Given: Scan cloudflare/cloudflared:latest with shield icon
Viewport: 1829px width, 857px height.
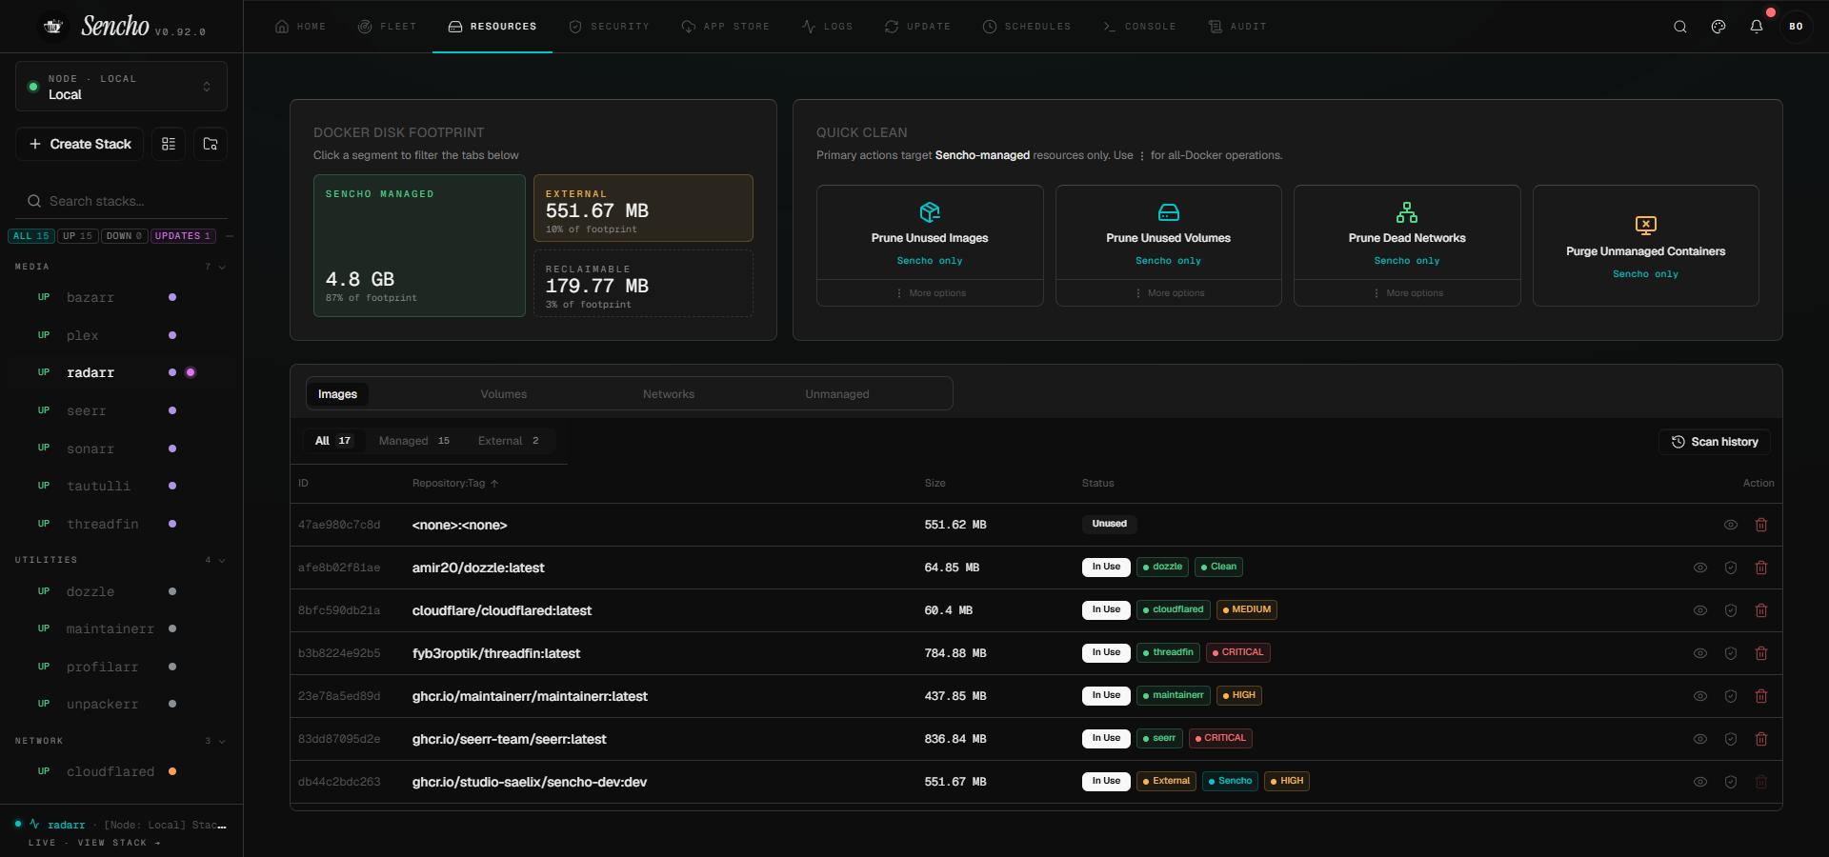Looking at the screenshot, I should tap(1731, 610).
